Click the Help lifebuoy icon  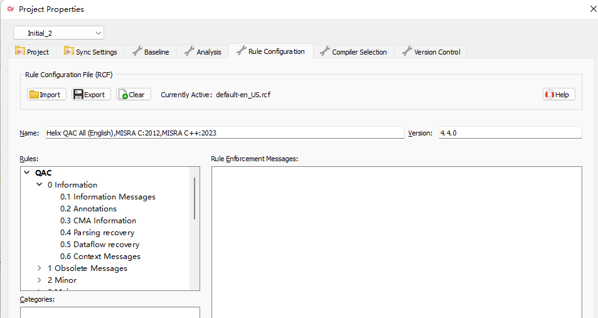[x=550, y=95]
